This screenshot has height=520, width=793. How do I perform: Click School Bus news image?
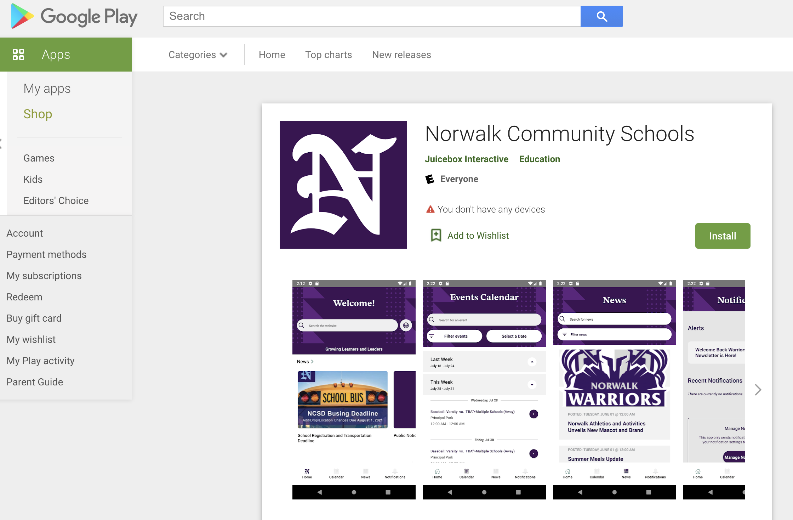[343, 400]
